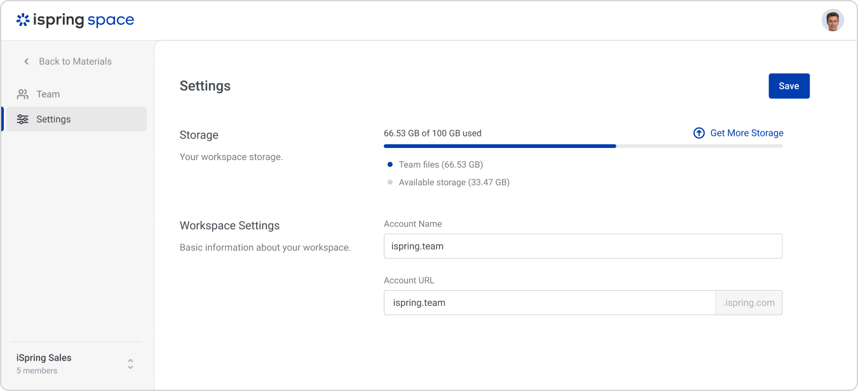Image resolution: width=858 pixels, height=391 pixels.
Task: Click the Team people icon
Action: pos(23,94)
